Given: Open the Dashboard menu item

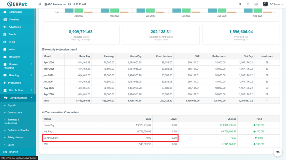Looking at the screenshot, I should 15,12.
